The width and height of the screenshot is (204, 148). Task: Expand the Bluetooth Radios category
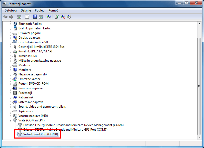pos(11,24)
